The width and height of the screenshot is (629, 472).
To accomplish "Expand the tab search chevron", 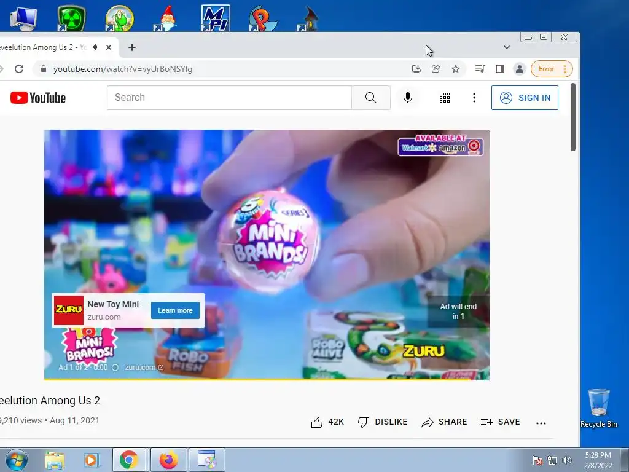I will (x=507, y=47).
